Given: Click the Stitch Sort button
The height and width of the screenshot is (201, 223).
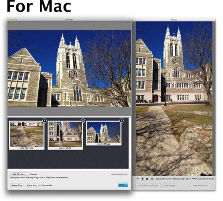Looking at the screenshot, I should (32, 185).
